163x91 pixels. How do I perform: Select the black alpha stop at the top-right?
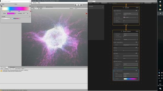pos(30,6)
